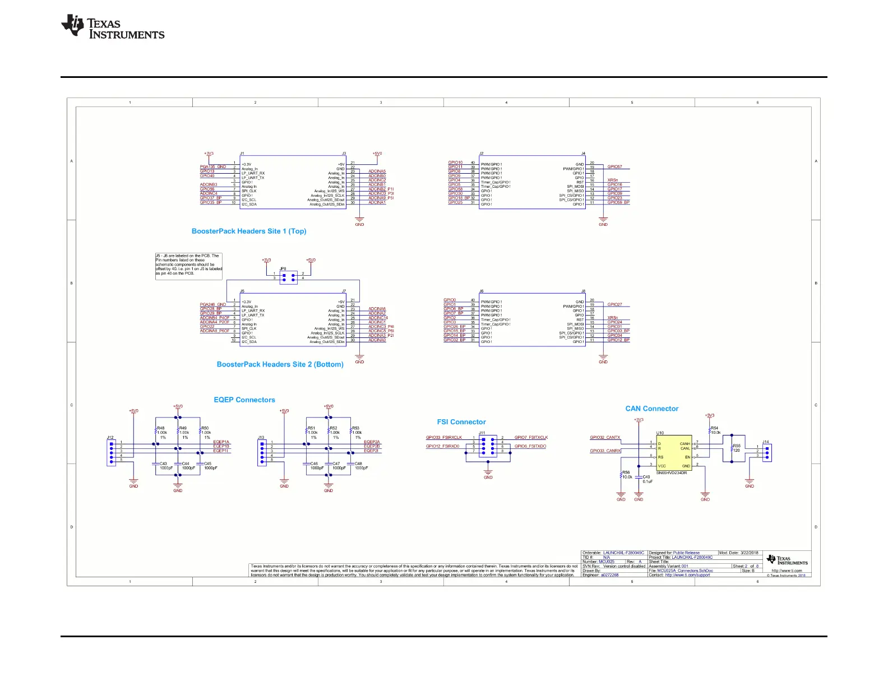Click the JP8 jumper symbol

289,277
